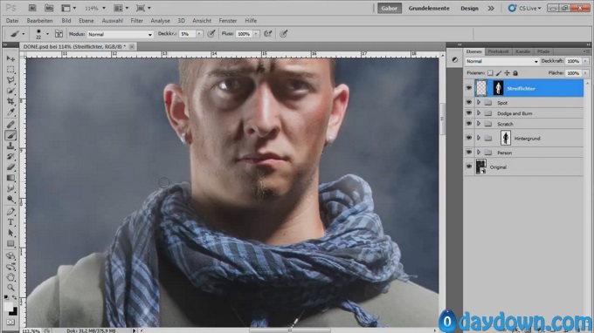Select the Gabor workspace button
594x333 pixels.
(390, 9)
